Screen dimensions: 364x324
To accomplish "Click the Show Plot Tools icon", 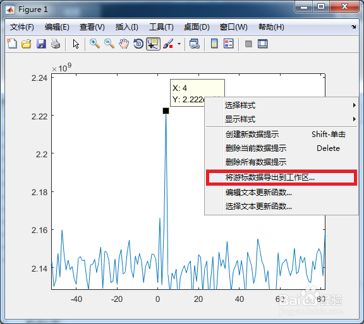I will tap(262, 44).
